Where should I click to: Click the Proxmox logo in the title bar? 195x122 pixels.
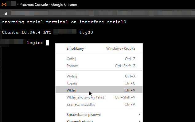click(4, 5)
